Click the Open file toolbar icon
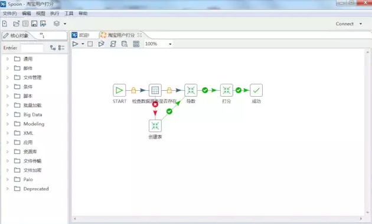Viewport: 372px width, 224px height. pos(16,24)
